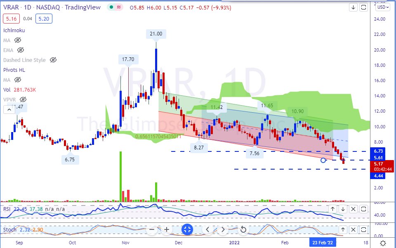Remove the RSI pane
Image resolution: width=396 pixels, height=248 pixels.
354,209
